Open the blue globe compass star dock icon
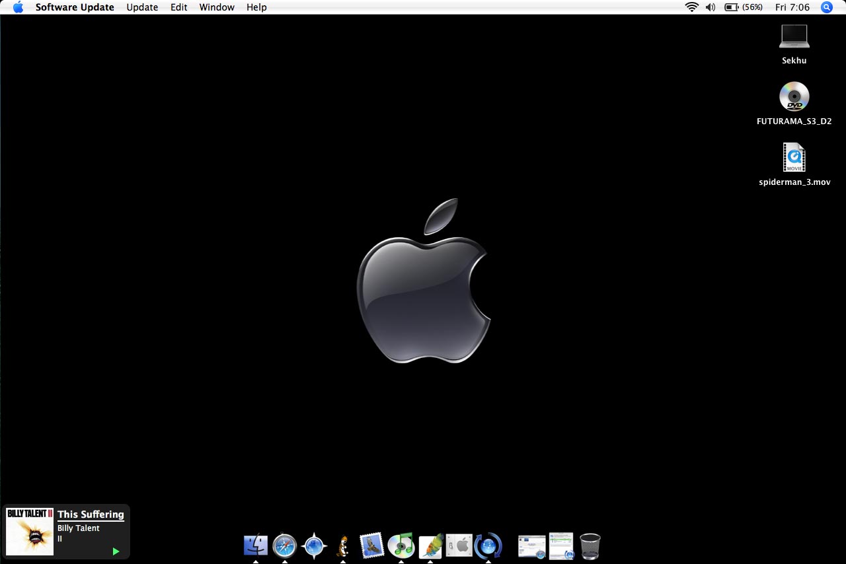 (314, 546)
